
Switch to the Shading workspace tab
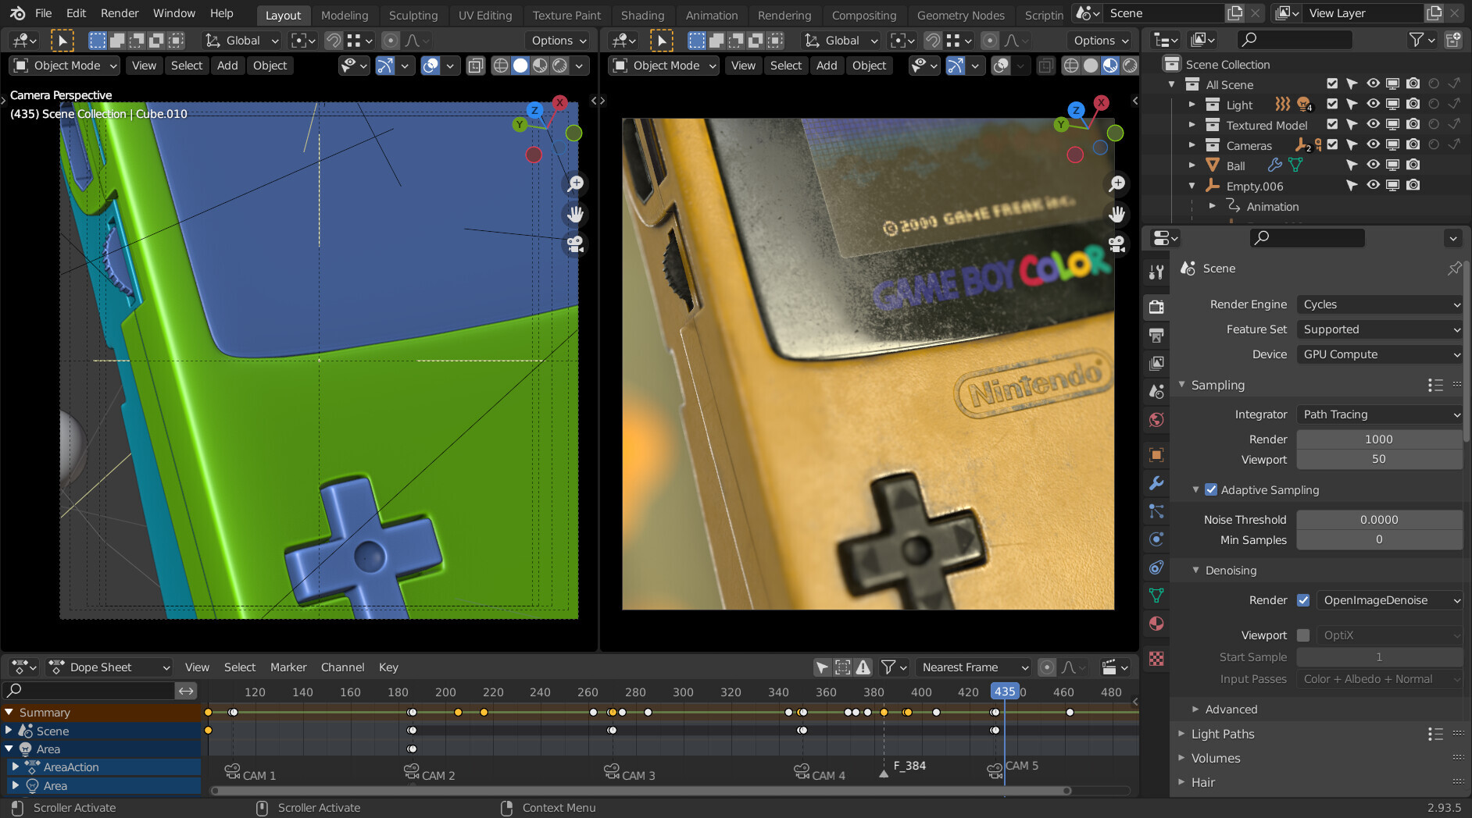point(642,15)
